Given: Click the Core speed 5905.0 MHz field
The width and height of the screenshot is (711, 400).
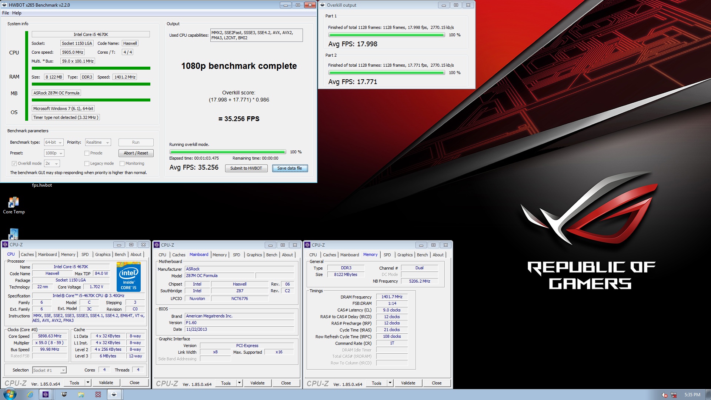Looking at the screenshot, I should tap(73, 52).
